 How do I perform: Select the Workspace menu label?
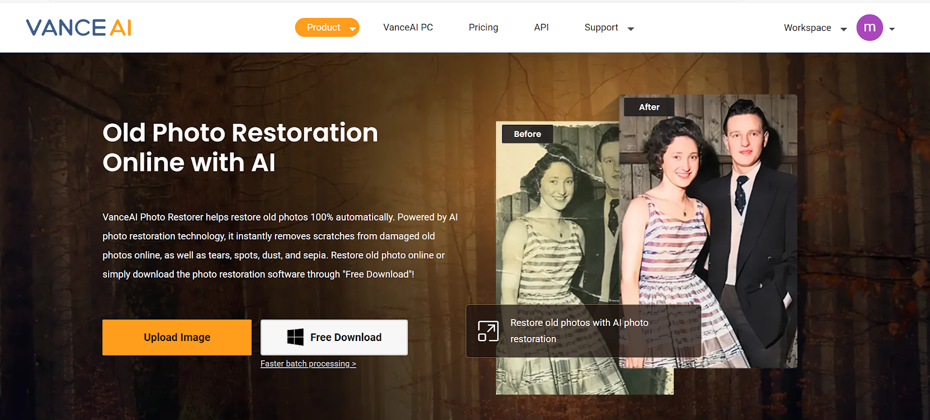807,28
